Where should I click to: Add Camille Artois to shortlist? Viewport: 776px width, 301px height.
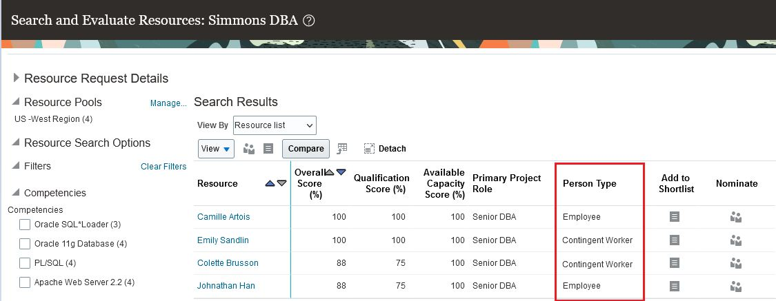coord(675,217)
